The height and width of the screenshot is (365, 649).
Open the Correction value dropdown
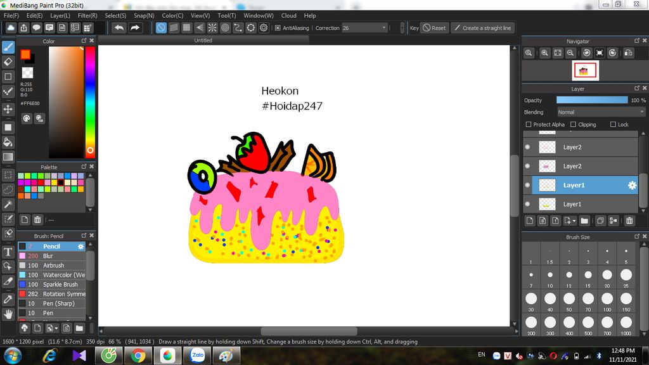(383, 28)
